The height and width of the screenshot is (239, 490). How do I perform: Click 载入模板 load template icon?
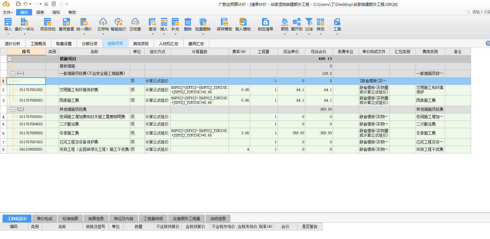tap(243, 22)
